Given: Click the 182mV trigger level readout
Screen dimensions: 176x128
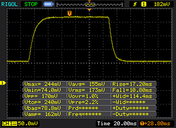Looking at the screenshot, I should (x=162, y=4).
